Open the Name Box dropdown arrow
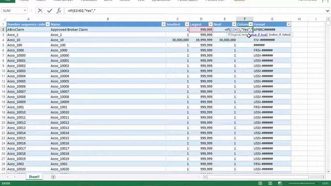This screenshot has width=331, height=186. (25, 10)
